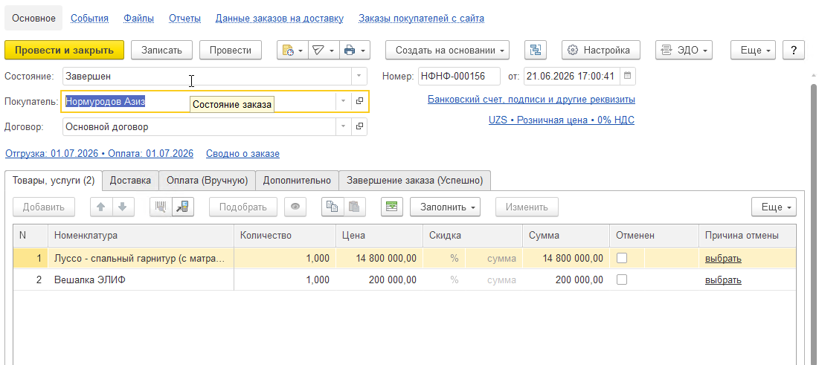Open the Отчеты section link
The image size is (819, 365).
(185, 19)
